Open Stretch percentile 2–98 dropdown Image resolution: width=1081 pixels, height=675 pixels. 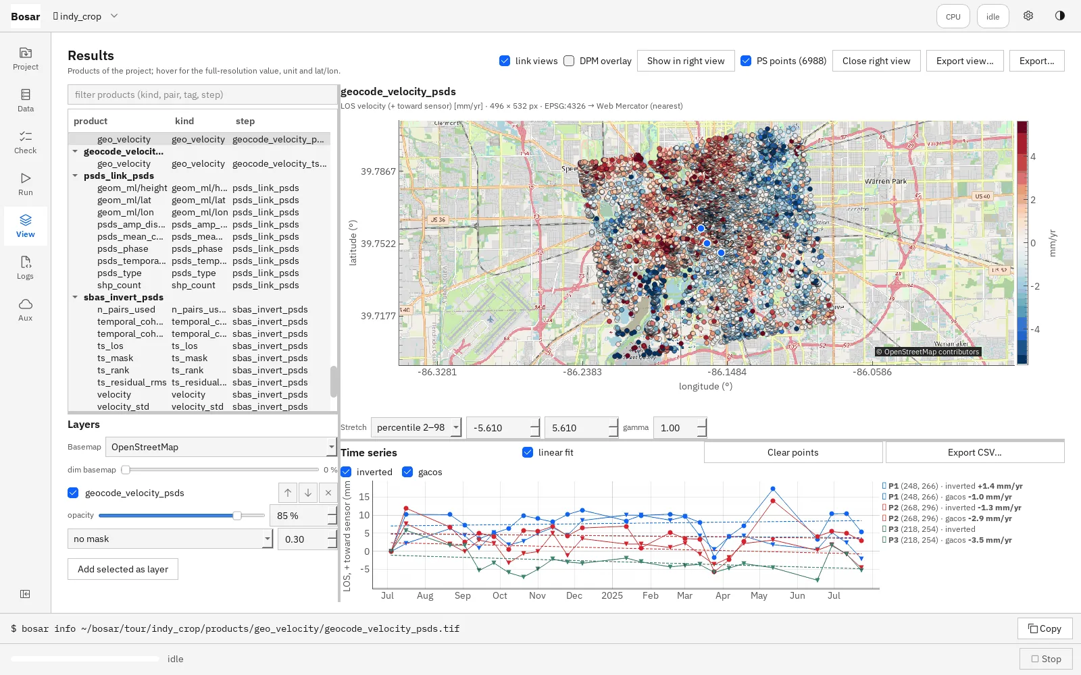416,427
